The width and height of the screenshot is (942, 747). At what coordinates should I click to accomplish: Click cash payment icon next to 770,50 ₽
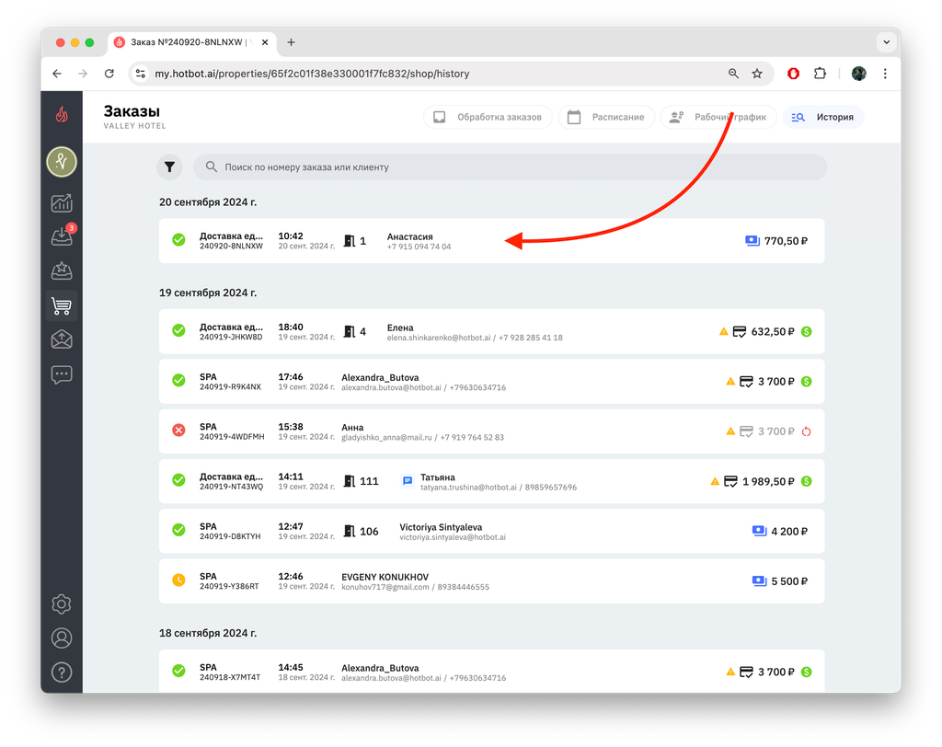pos(752,240)
